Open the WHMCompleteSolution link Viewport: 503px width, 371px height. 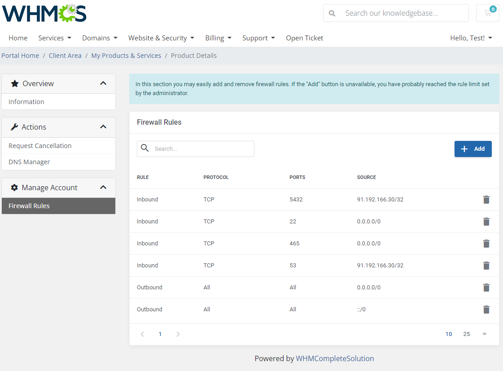[x=335, y=358]
